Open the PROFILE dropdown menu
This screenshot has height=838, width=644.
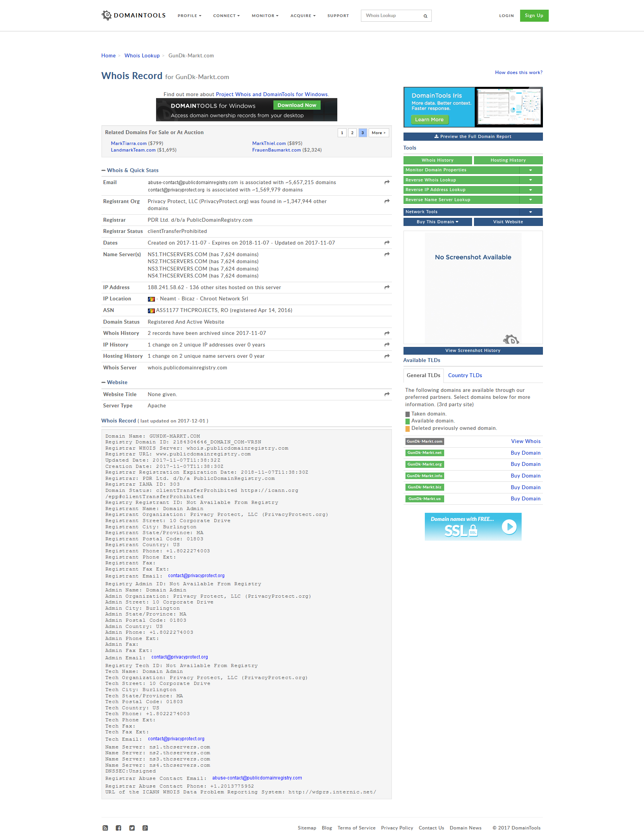[x=189, y=16]
